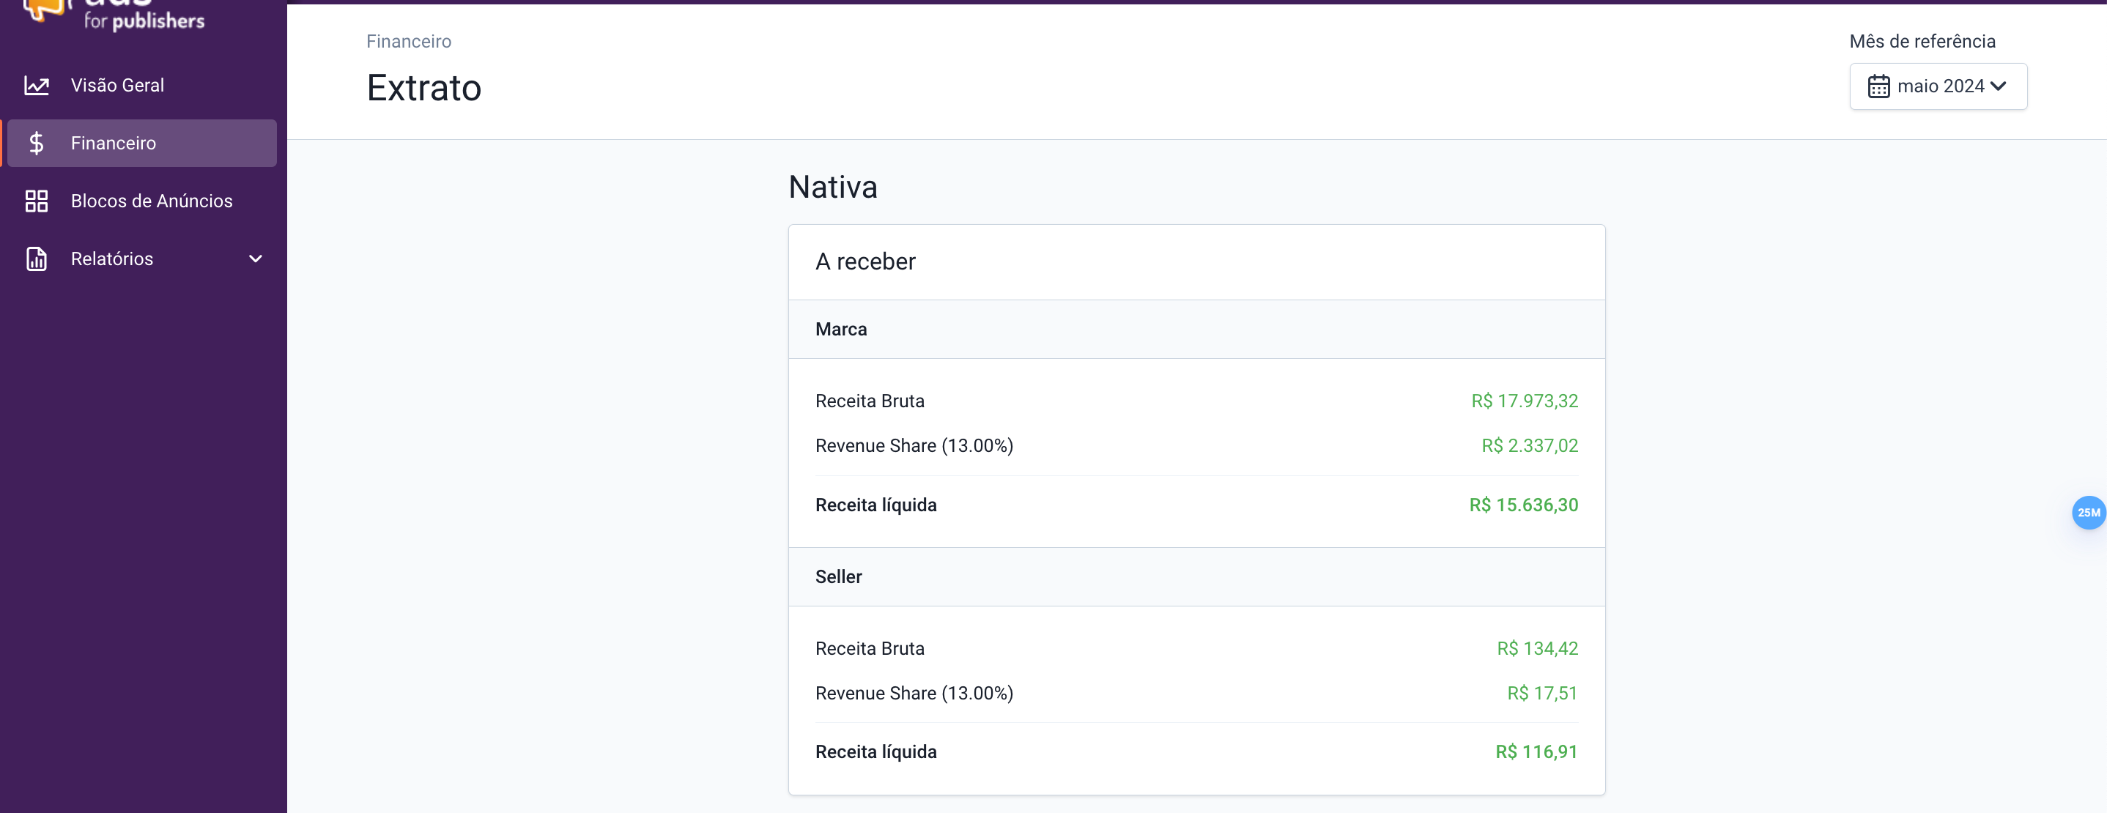Expand the Relatórios submenu chevron
Image resolution: width=2107 pixels, height=813 pixels.
click(x=255, y=259)
